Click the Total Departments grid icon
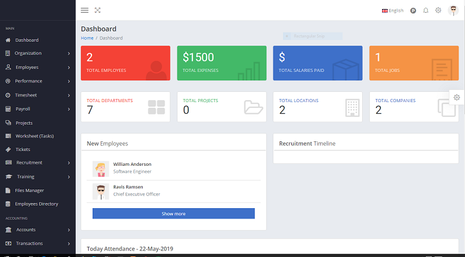465x257 pixels. (156, 107)
